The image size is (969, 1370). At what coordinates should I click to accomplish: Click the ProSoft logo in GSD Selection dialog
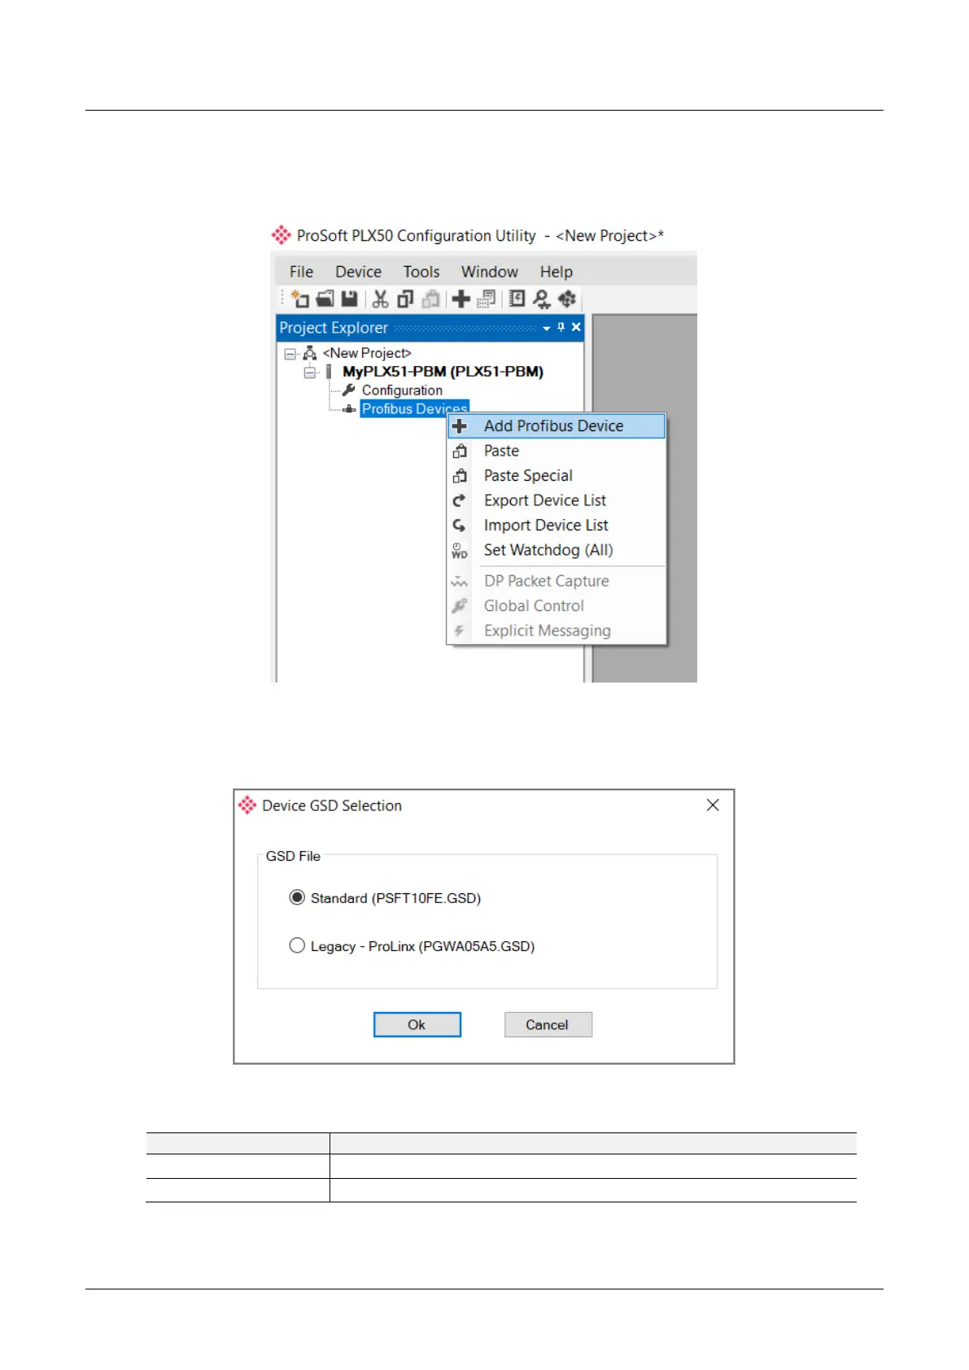tap(247, 805)
